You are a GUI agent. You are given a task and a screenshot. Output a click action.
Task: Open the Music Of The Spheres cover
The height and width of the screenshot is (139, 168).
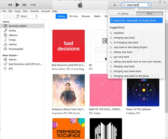pyautogui.click(x=143, y=92)
